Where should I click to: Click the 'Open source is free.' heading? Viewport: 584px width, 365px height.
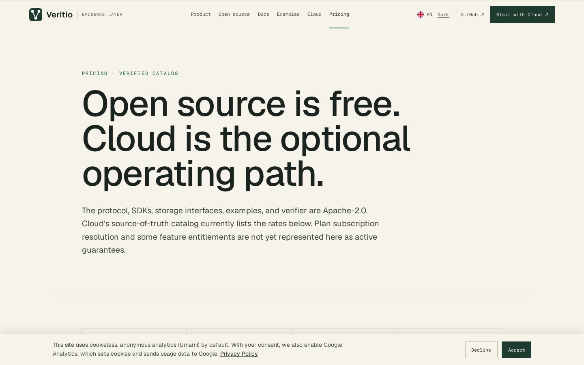(x=241, y=104)
